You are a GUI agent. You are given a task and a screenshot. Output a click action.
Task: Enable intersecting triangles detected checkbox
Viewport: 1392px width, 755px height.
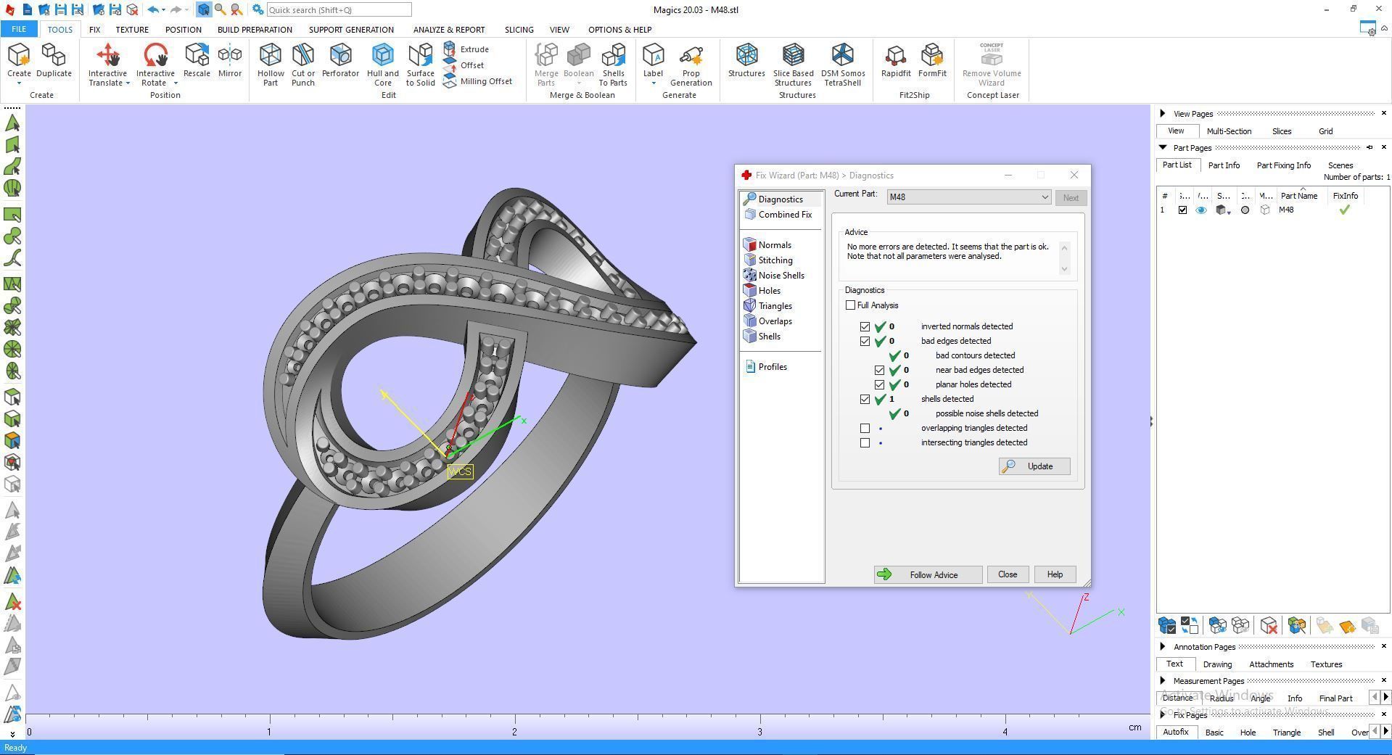(x=865, y=443)
